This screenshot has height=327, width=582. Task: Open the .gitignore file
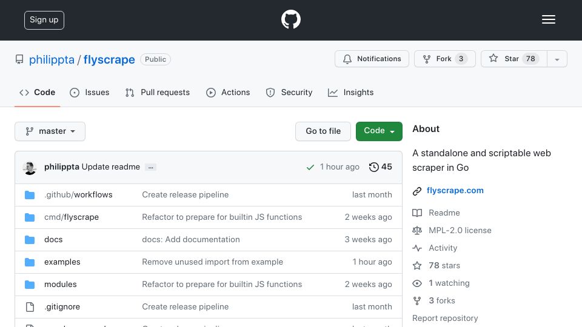[x=62, y=306]
